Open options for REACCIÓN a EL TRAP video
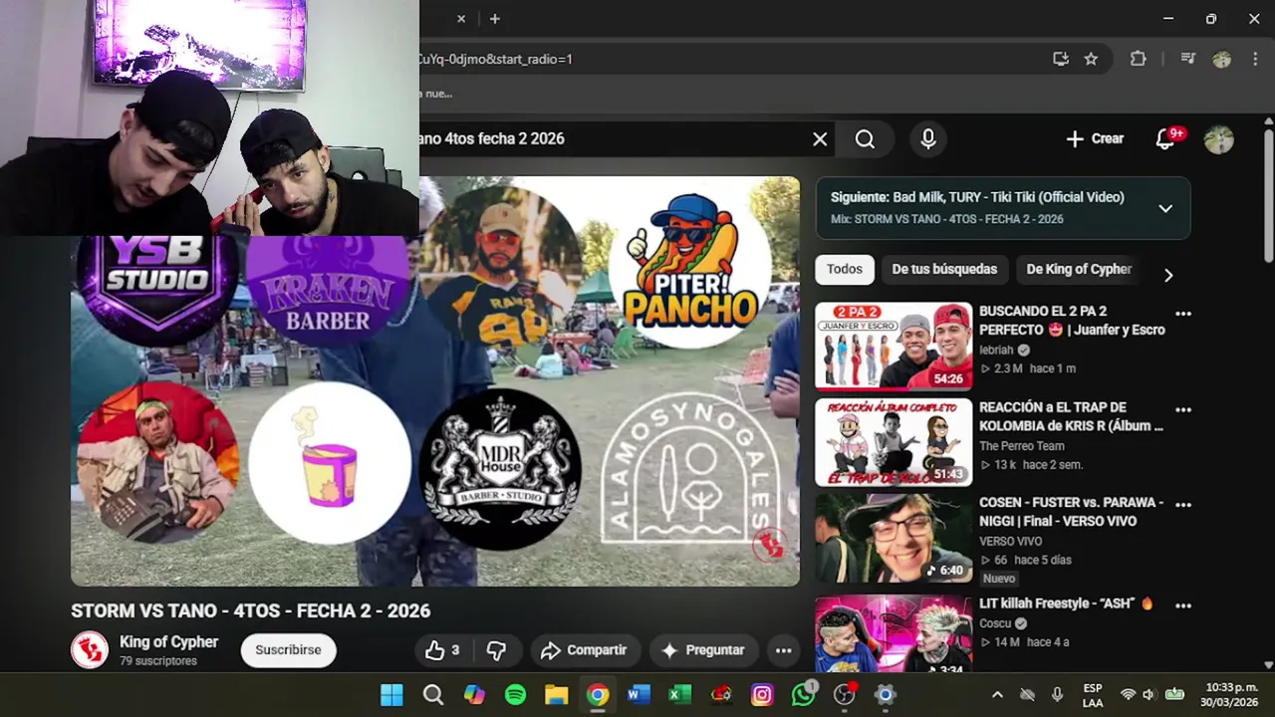The width and height of the screenshot is (1275, 717). pos(1183,410)
